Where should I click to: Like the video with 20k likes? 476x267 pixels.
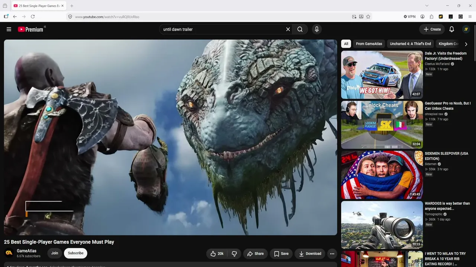(217, 254)
